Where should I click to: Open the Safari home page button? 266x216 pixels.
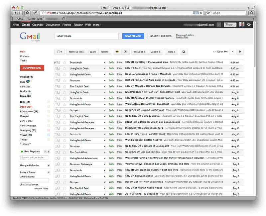click(27, 13)
